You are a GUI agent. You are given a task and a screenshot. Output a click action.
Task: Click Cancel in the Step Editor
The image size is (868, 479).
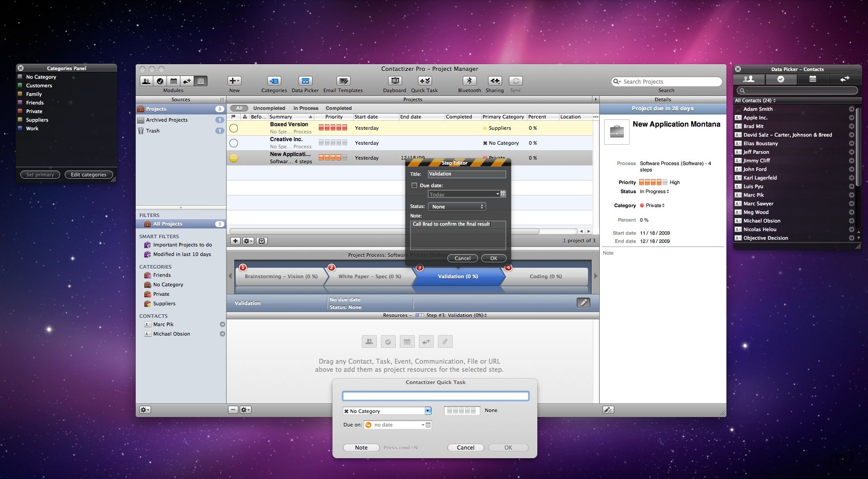coord(462,258)
